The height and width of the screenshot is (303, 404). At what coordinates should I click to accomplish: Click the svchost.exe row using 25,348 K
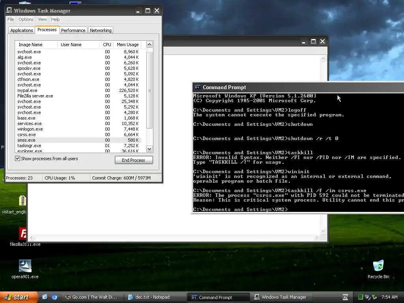coord(78,101)
